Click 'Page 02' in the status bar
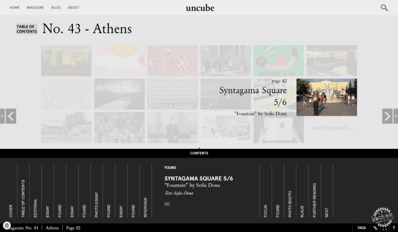The width and height of the screenshot is (398, 232). click(73, 228)
